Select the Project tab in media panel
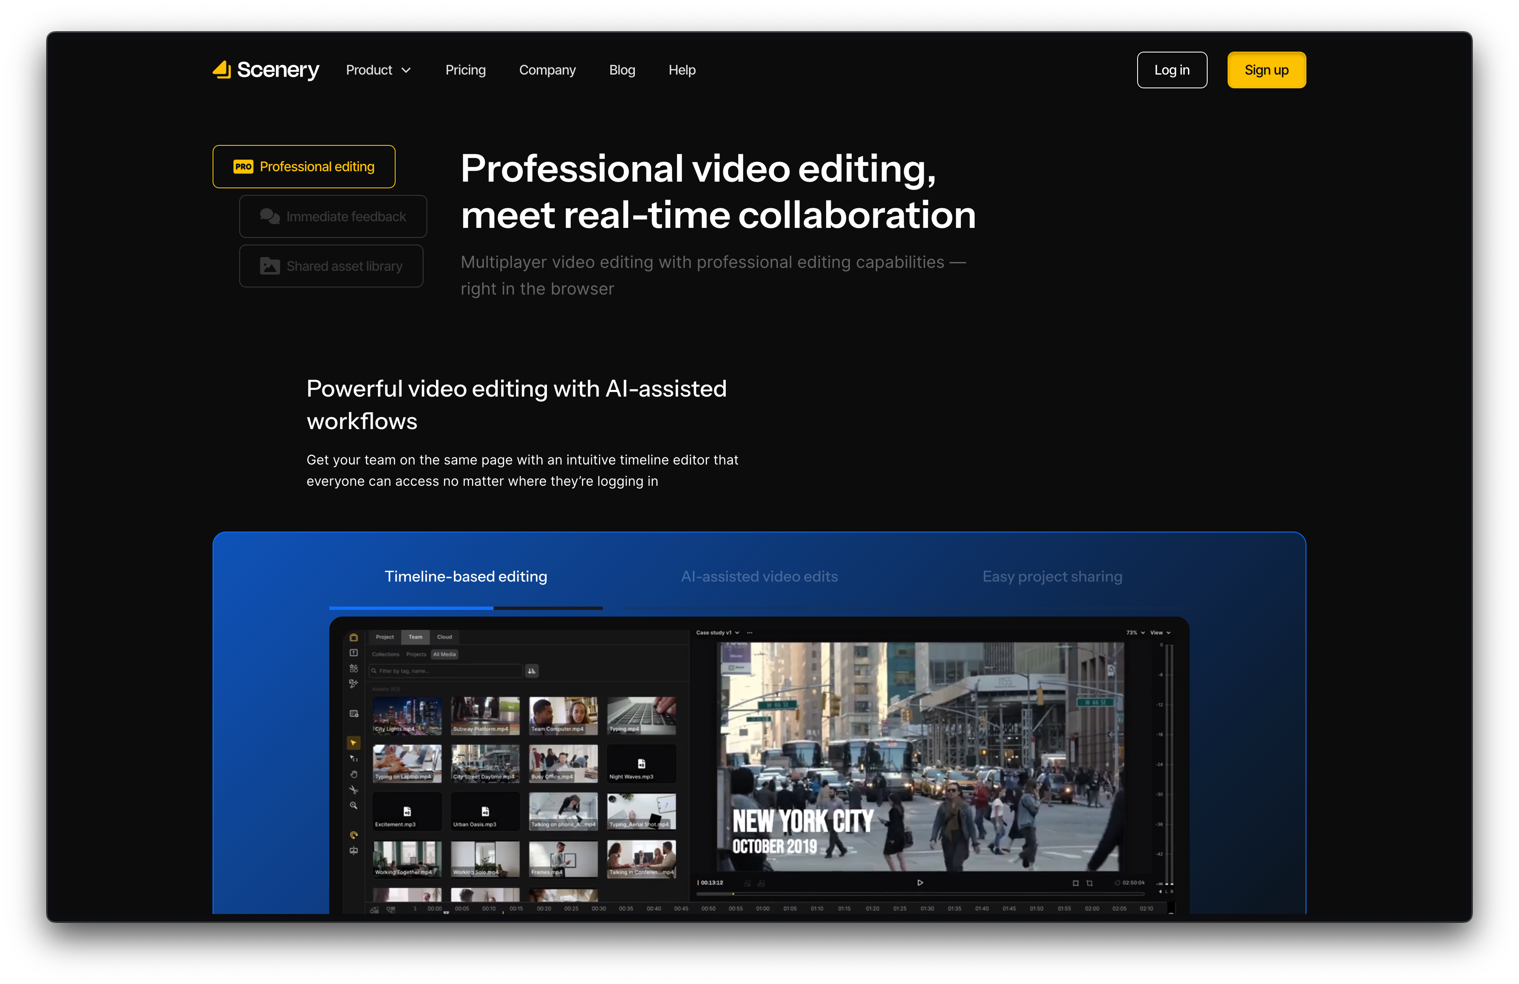 [385, 637]
